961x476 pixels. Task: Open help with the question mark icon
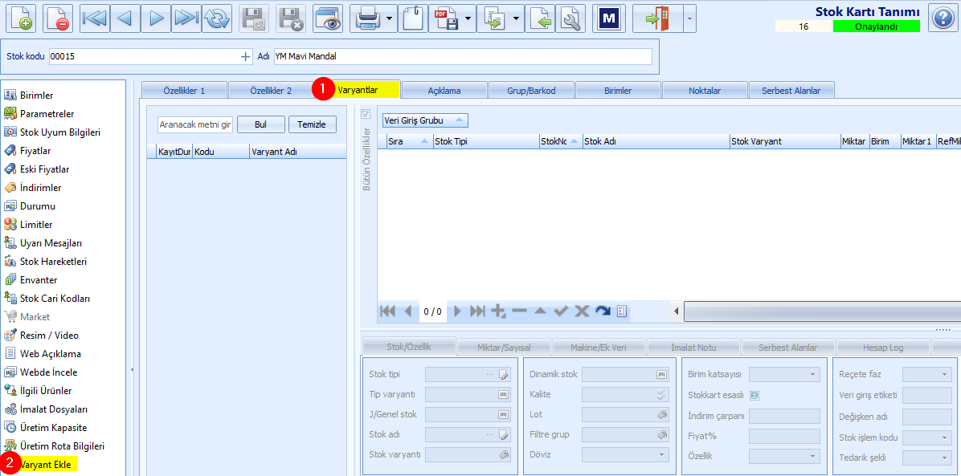943,18
